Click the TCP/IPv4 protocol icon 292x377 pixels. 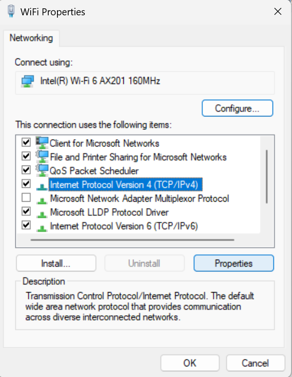pyautogui.click(x=42, y=185)
